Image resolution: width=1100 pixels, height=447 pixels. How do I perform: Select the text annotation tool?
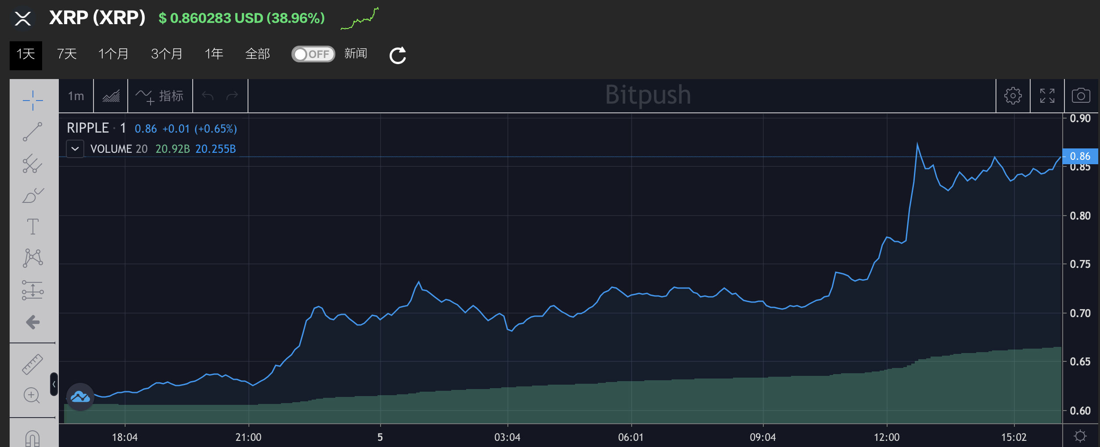coord(33,227)
